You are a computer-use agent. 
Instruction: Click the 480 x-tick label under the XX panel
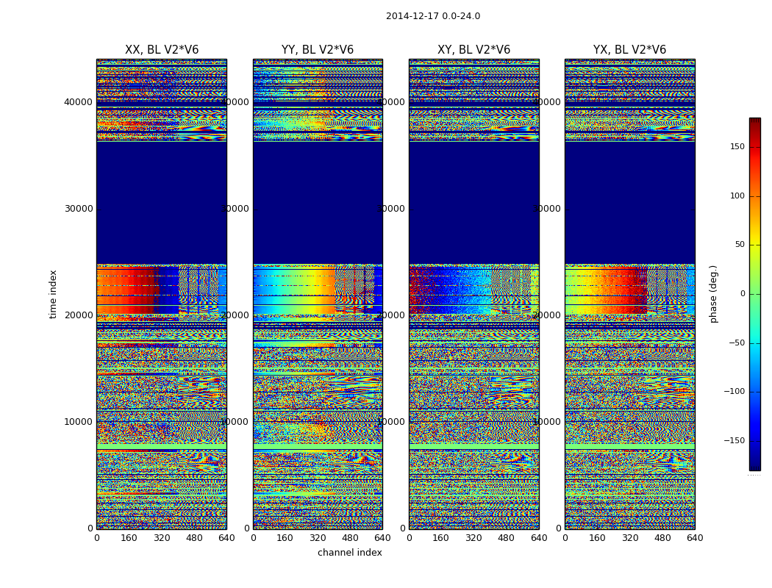[x=194, y=538]
